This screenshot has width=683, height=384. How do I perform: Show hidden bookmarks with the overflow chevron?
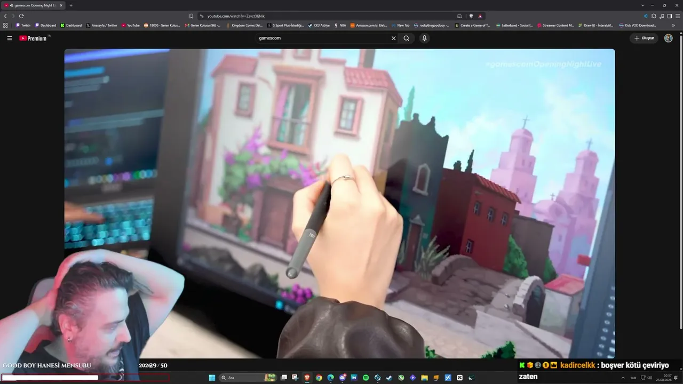click(x=673, y=25)
